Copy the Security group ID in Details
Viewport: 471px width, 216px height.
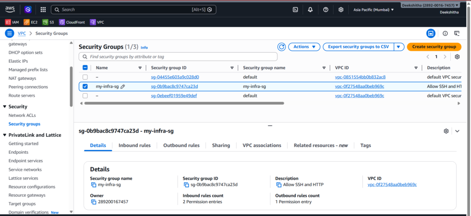(186, 185)
